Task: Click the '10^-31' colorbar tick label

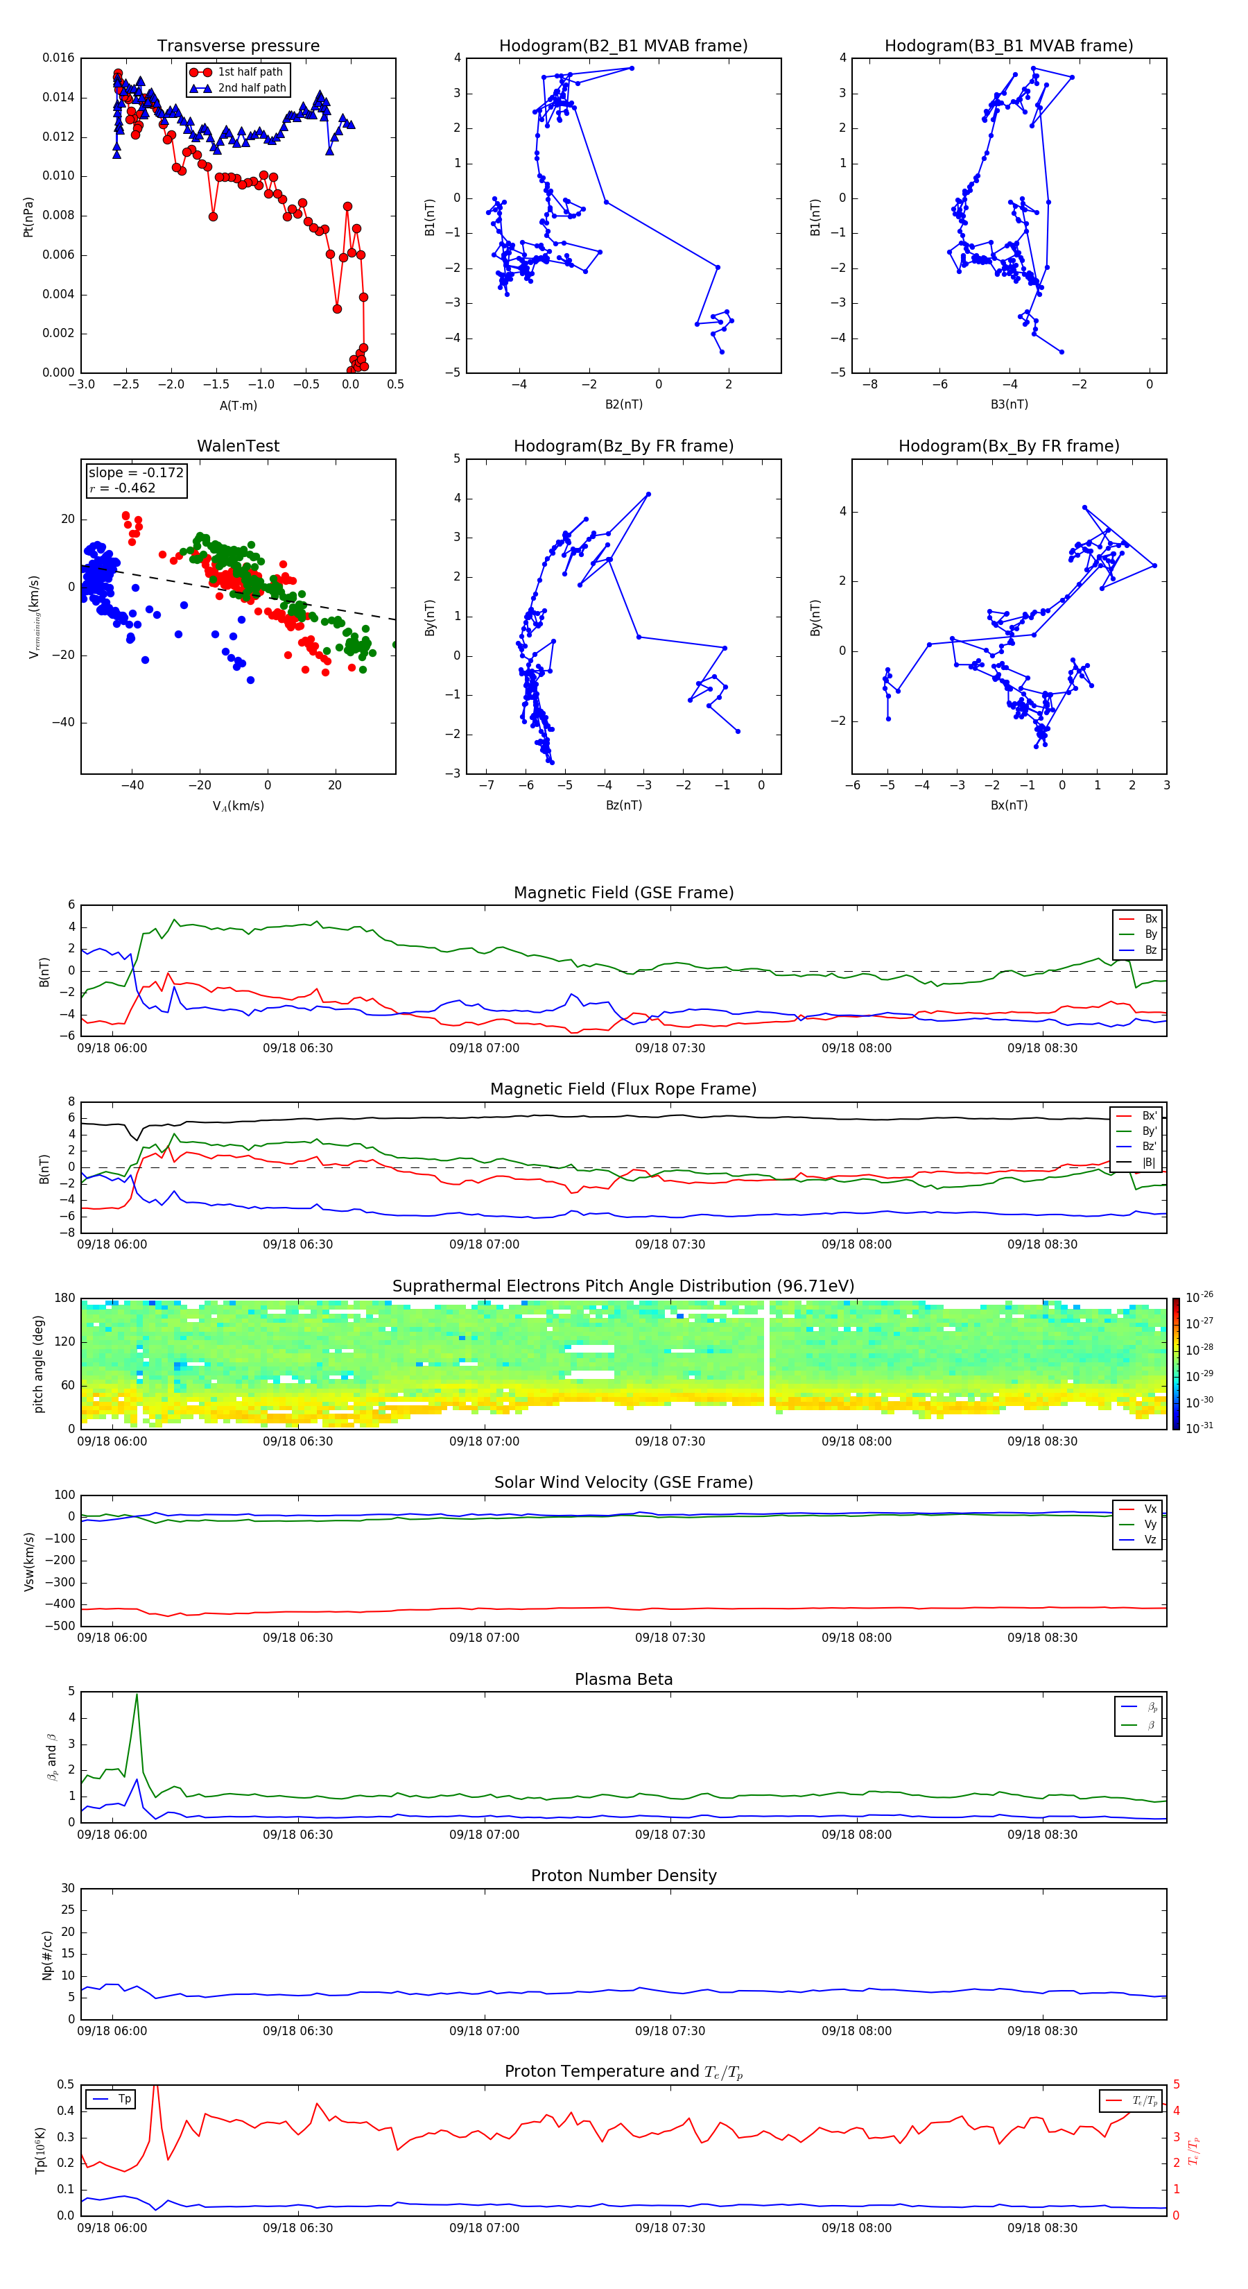Action: point(1199,1428)
